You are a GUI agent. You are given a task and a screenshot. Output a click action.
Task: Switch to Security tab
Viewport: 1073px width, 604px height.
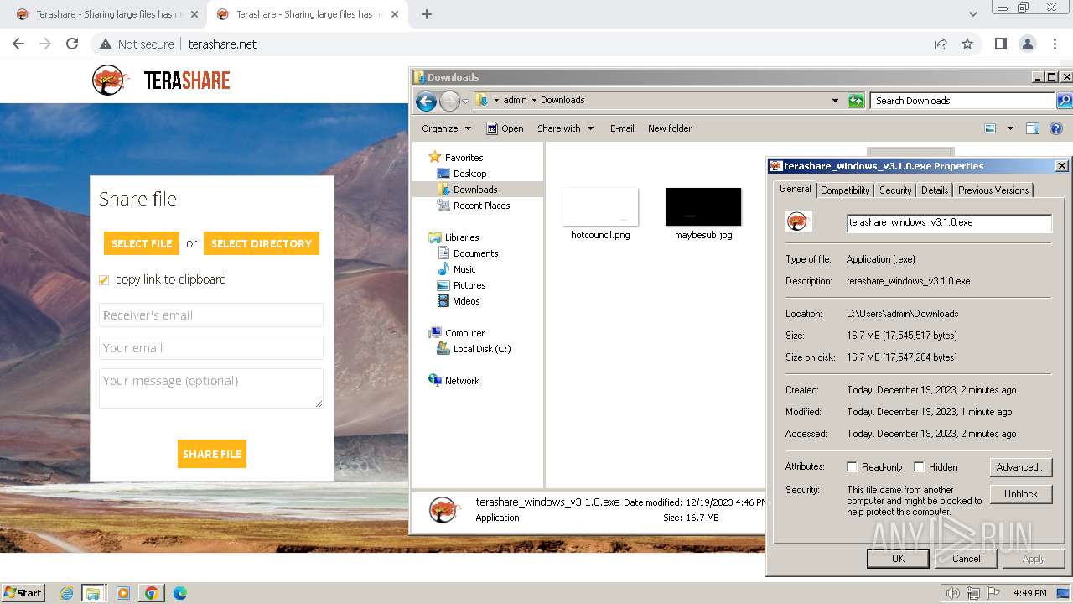(895, 190)
